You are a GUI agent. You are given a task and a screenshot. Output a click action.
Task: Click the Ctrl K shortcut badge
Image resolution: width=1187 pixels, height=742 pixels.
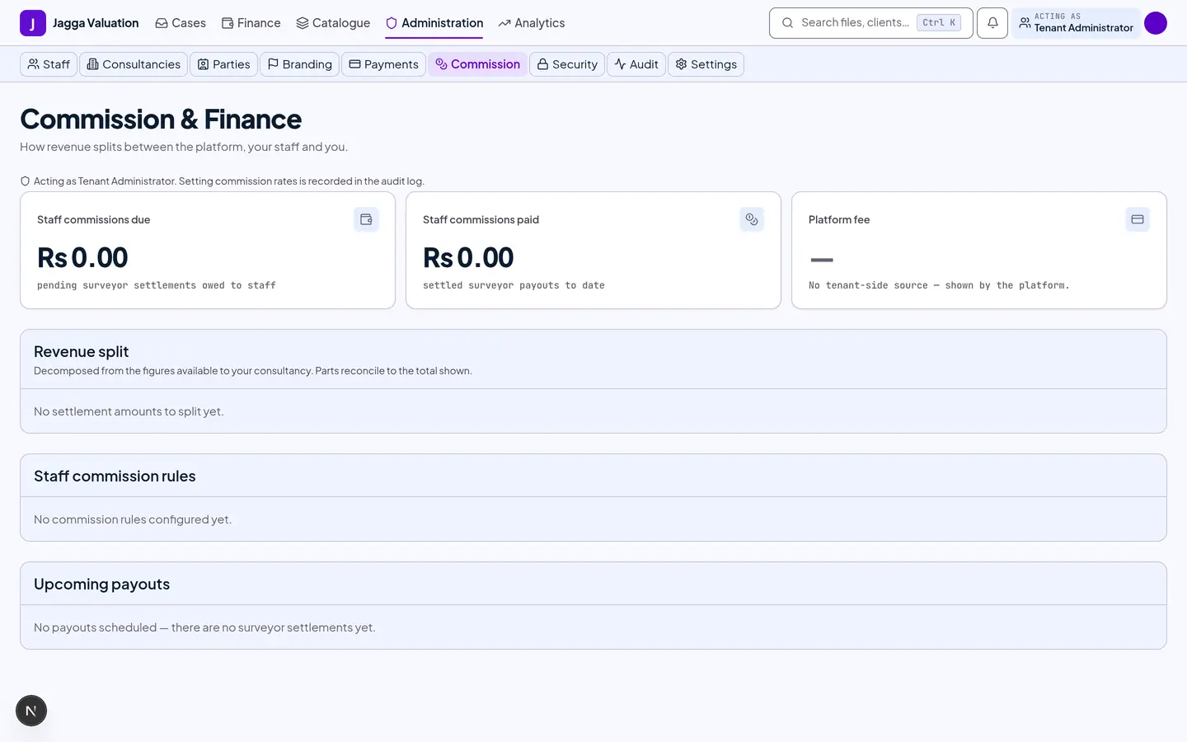click(x=939, y=23)
